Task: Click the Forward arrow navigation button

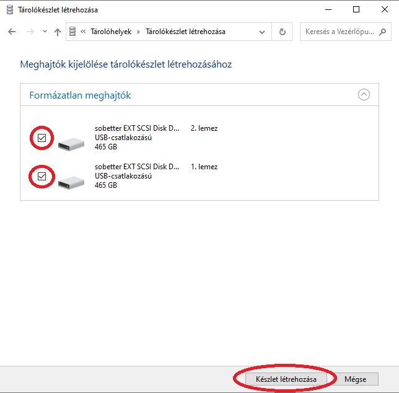Action: click(28, 32)
